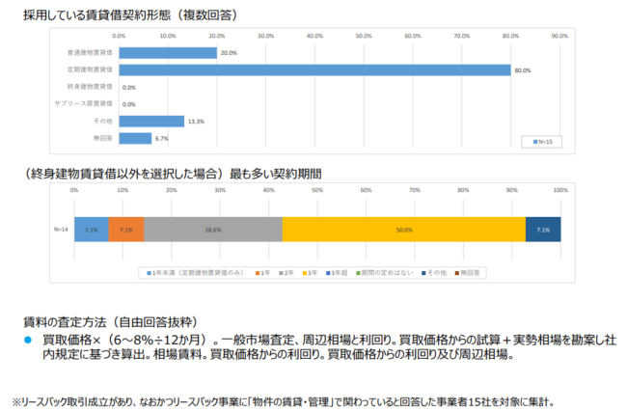This screenshot has height=411, width=627.
Task: Click the 100% axis tick in lower chart
Action: coord(560,190)
